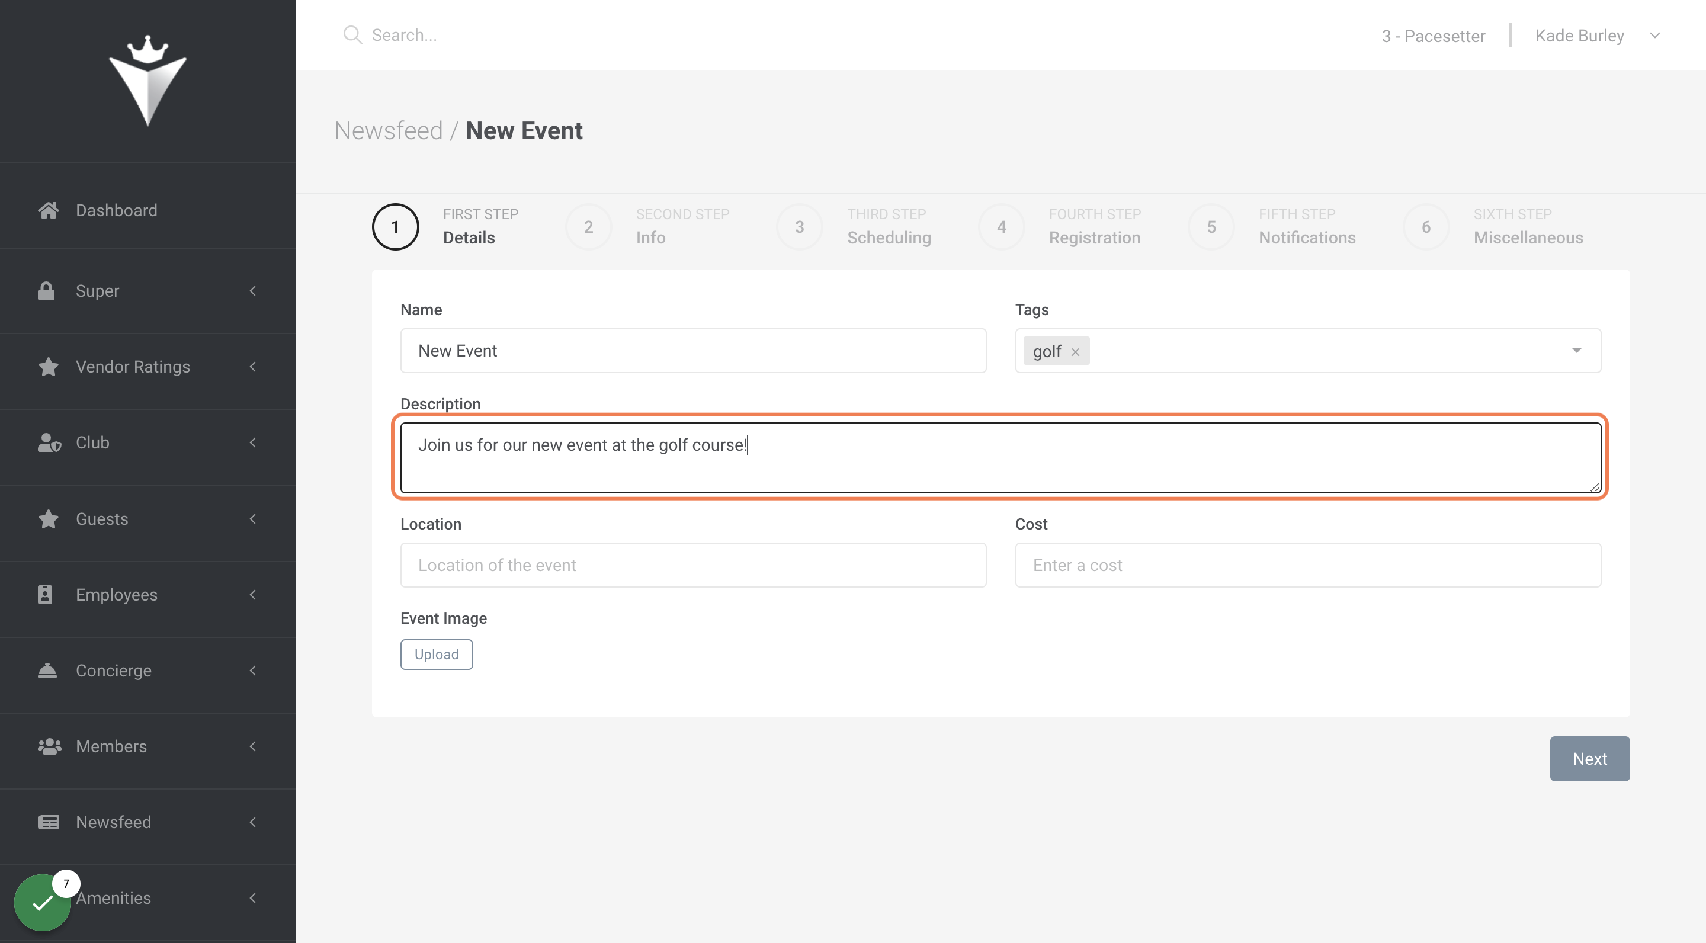The height and width of the screenshot is (943, 1706).
Task: Go to step 2 Info
Action: coord(649,226)
